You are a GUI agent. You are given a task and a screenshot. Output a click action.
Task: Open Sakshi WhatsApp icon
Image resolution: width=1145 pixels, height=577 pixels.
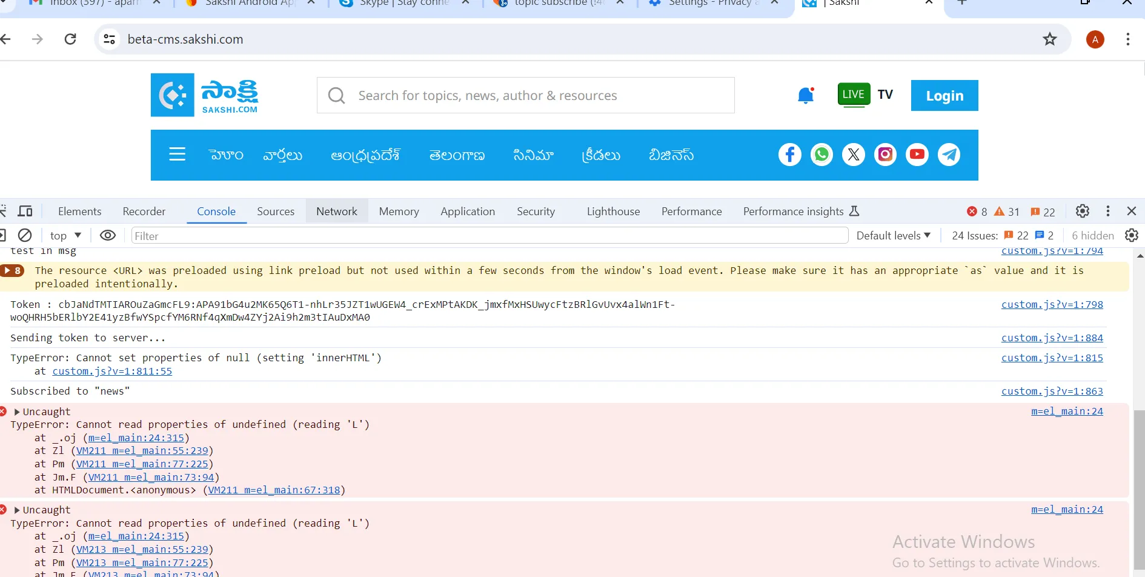tap(821, 155)
